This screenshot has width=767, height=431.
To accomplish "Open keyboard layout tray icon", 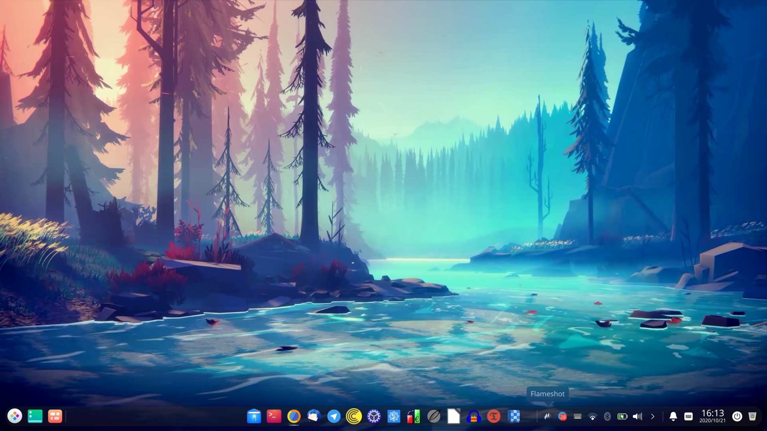I will 578,416.
